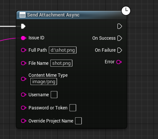This screenshot has width=158, height=139.
Task: Click the Override Project Name pin
Action: [24, 121]
